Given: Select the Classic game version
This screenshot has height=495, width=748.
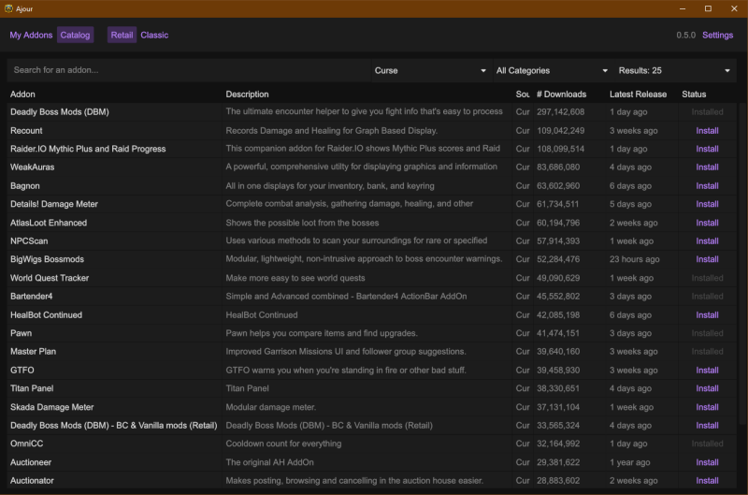Looking at the screenshot, I should coord(154,35).
